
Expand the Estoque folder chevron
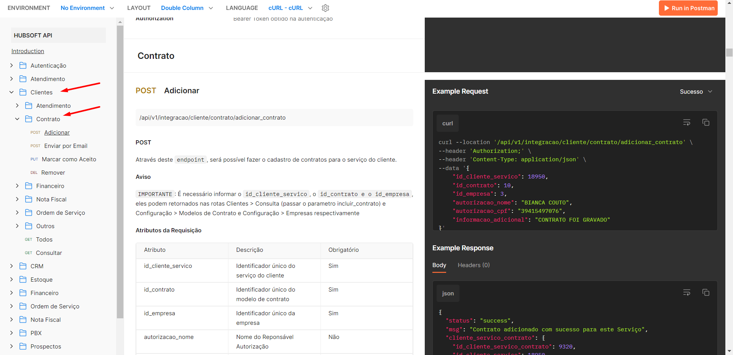tap(11, 279)
